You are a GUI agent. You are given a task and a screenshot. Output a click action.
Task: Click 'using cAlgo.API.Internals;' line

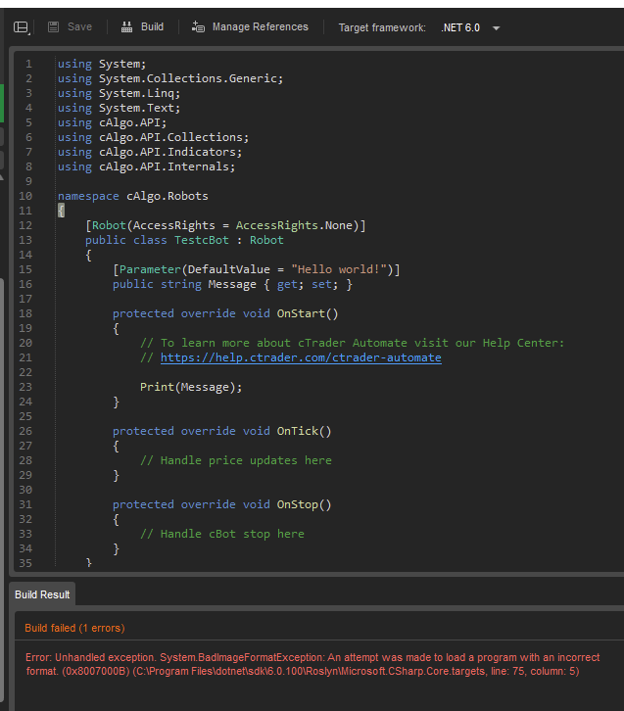(x=146, y=166)
